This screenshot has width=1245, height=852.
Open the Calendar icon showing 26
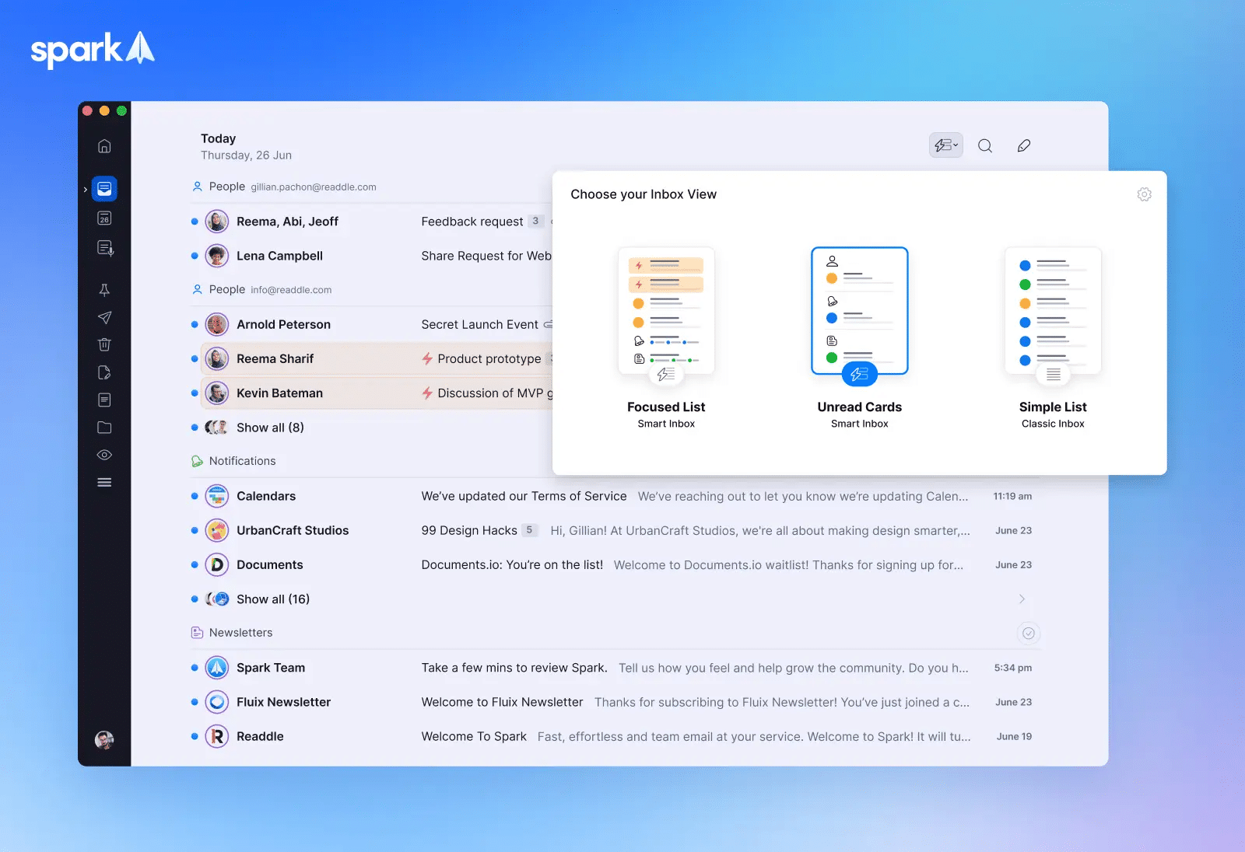coord(104,218)
